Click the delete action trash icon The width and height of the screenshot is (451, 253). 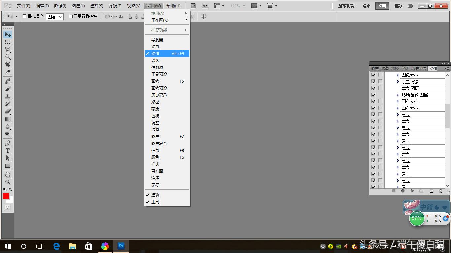click(x=441, y=191)
